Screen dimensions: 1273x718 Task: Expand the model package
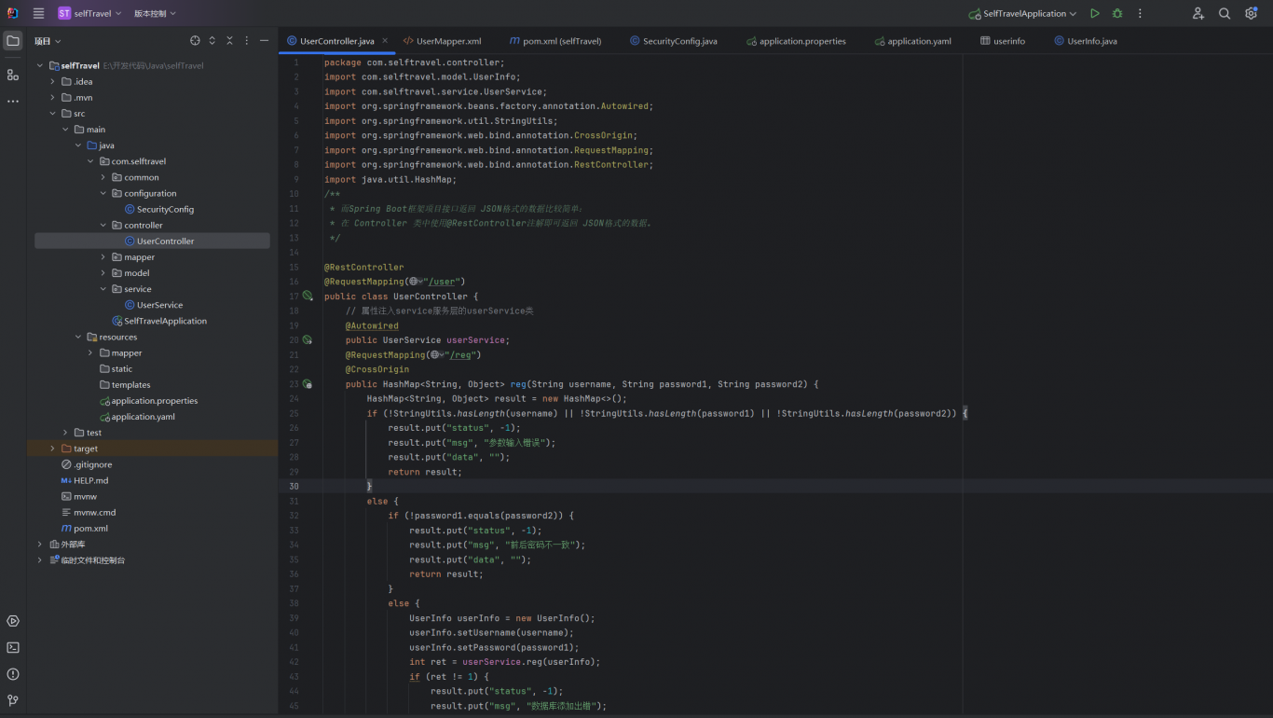pos(103,272)
